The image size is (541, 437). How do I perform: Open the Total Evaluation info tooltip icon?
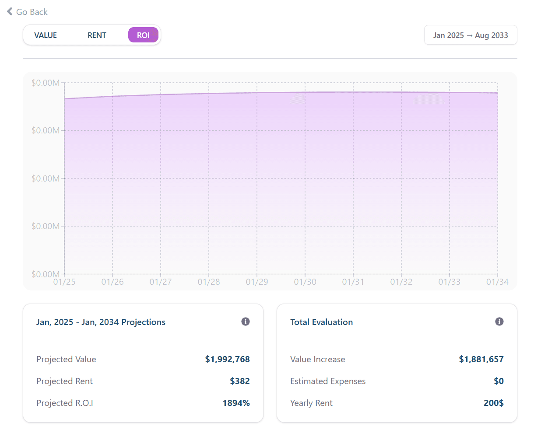[499, 322]
